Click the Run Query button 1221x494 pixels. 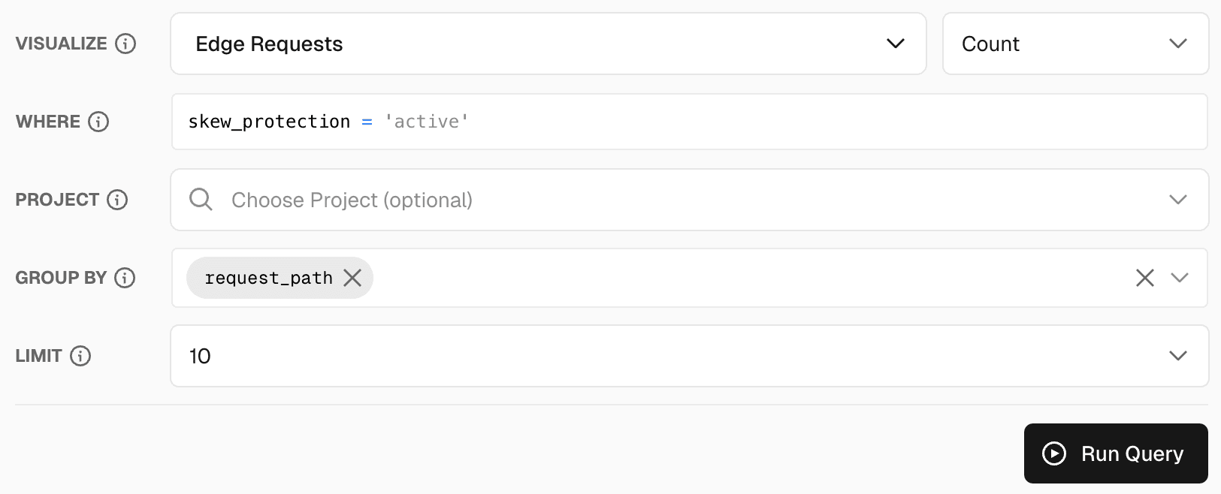1115,453
